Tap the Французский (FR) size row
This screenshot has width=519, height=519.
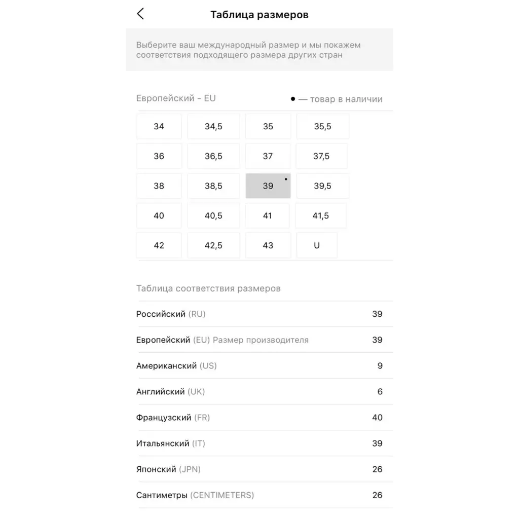[x=259, y=418]
